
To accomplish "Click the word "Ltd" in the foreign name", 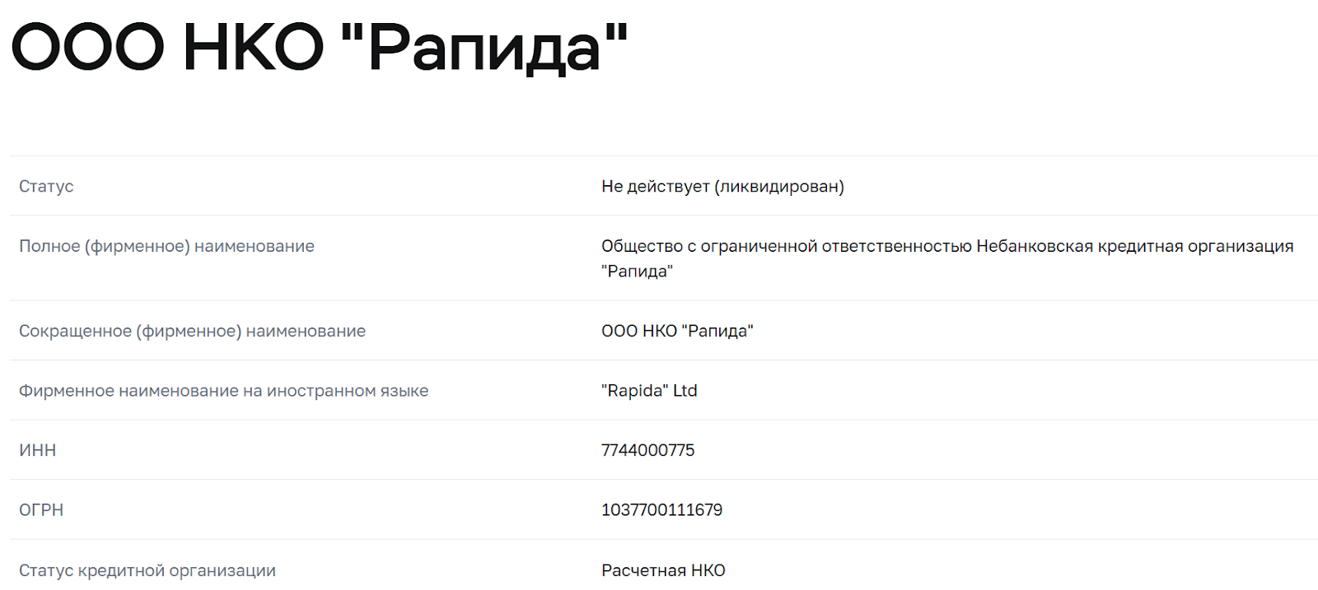I will (x=685, y=391).
